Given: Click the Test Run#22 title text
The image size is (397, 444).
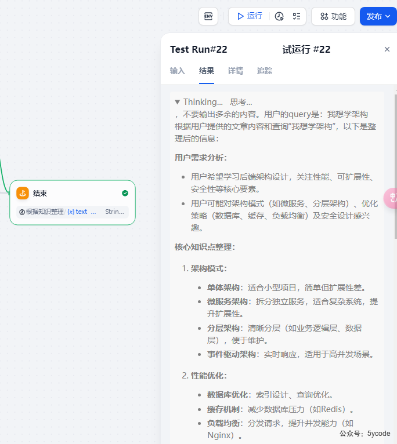Looking at the screenshot, I should click(198, 49).
